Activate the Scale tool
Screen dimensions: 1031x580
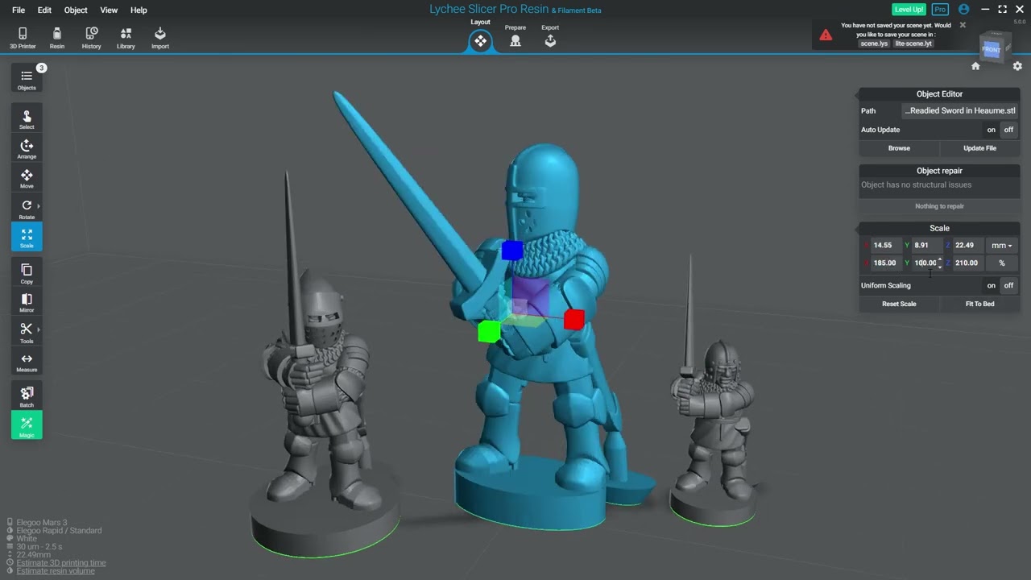coord(27,237)
